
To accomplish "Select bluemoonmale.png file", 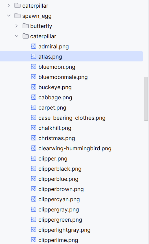I will [63, 77].
